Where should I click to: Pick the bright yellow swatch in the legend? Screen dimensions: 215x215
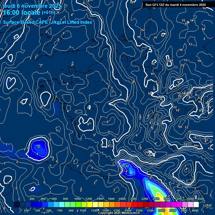coord(90,204)
